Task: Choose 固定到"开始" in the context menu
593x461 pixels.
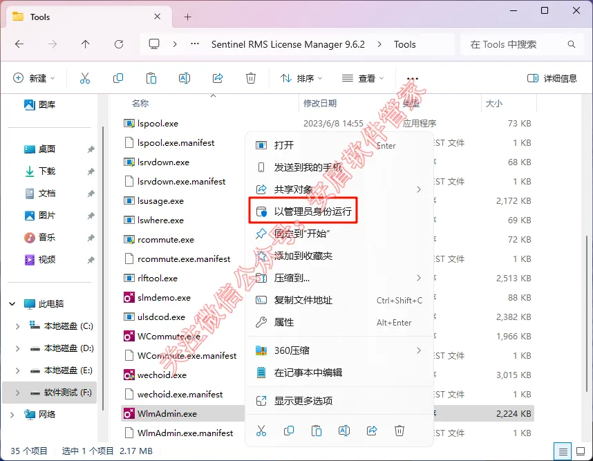Action: point(339,234)
